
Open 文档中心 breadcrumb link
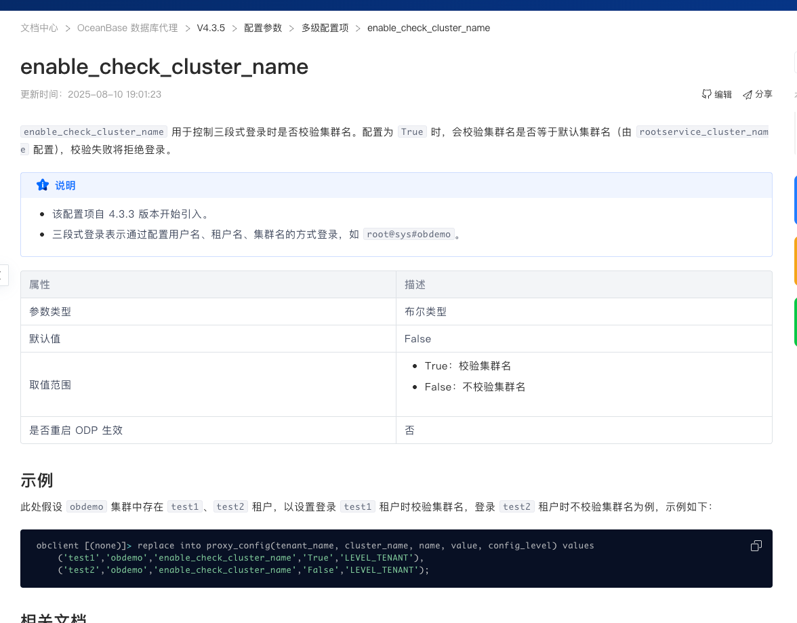pyautogui.click(x=39, y=28)
